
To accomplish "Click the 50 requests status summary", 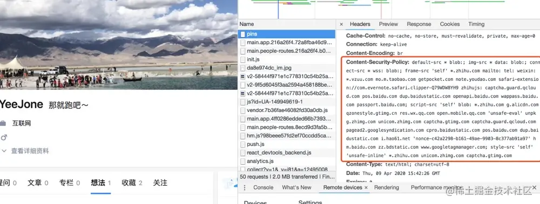I will coord(254,177).
